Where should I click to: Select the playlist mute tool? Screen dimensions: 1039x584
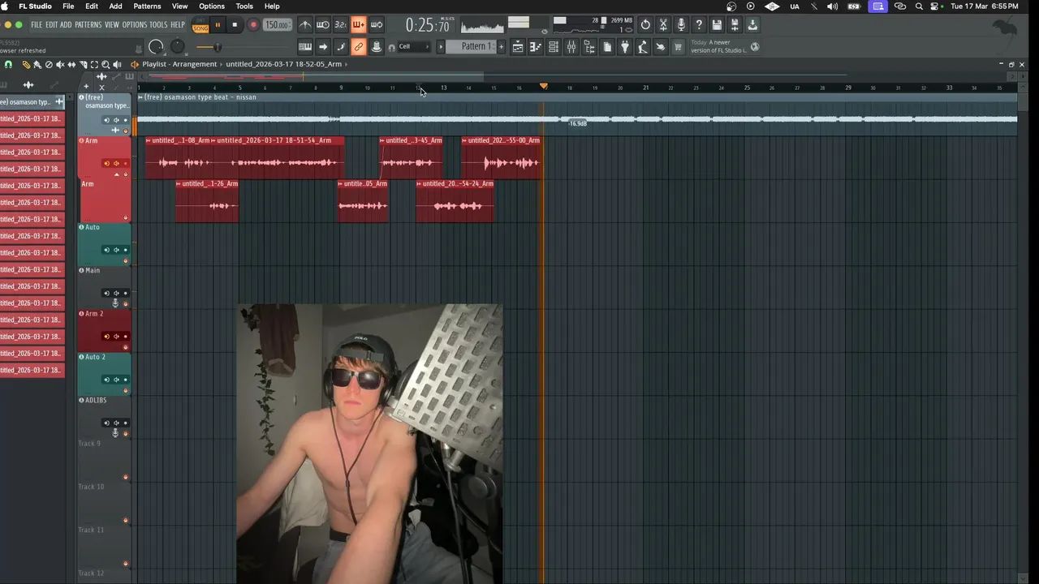(60, 65)
